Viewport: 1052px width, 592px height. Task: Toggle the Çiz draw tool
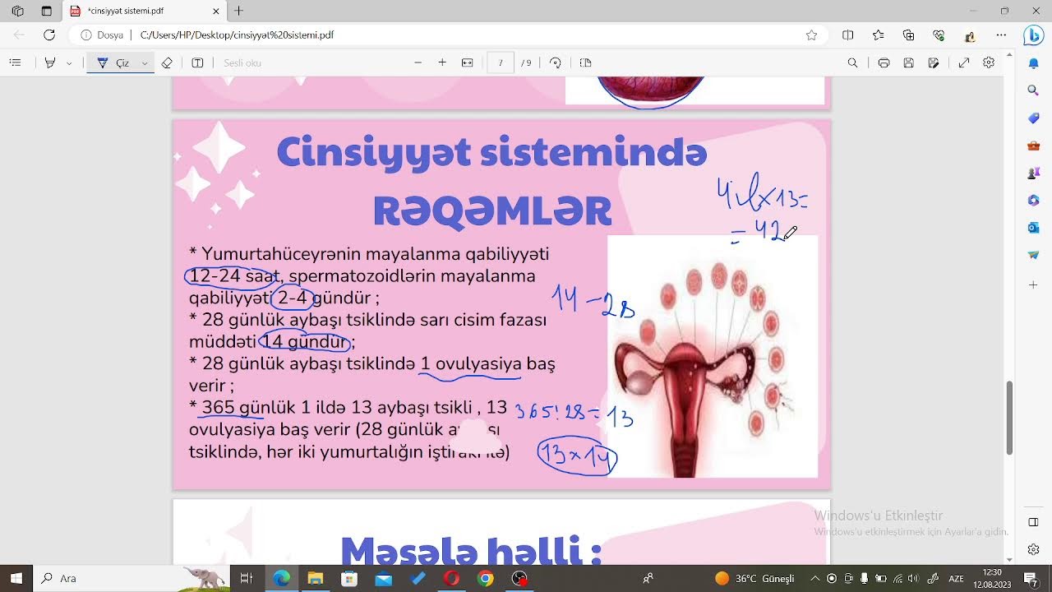click(x=113, y=62)
